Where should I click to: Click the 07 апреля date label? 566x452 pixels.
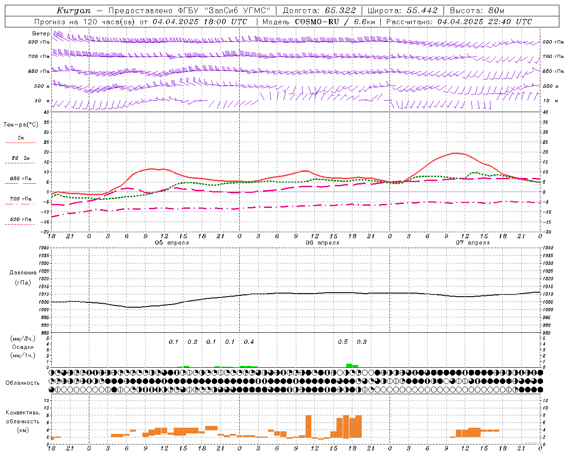[473, 243]
